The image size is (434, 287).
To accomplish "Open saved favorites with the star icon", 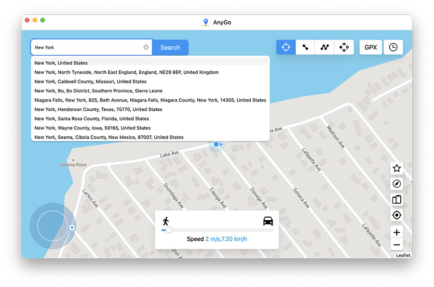I will point(396,168).
